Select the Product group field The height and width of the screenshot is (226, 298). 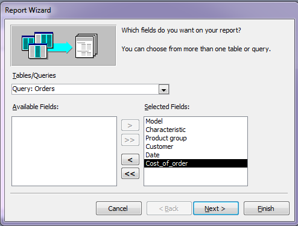coord(166,138)
